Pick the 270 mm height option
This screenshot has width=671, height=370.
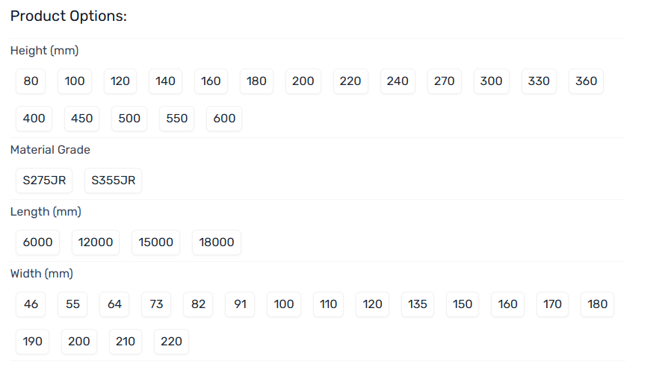pos(444,81)
